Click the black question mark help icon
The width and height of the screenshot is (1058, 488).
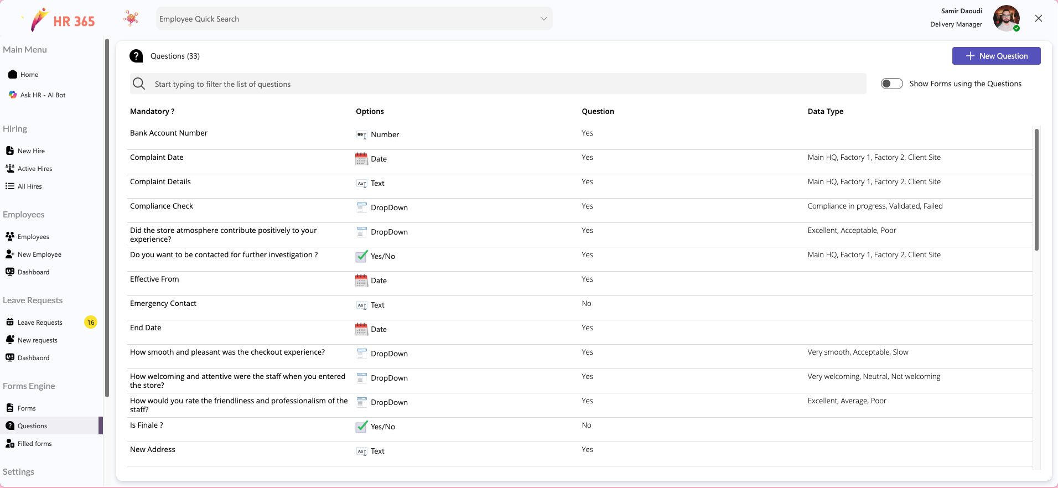tap(136, 56)
